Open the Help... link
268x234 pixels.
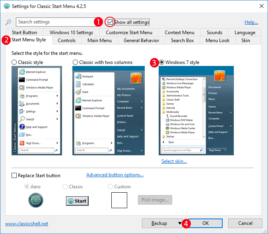(251, 22)
